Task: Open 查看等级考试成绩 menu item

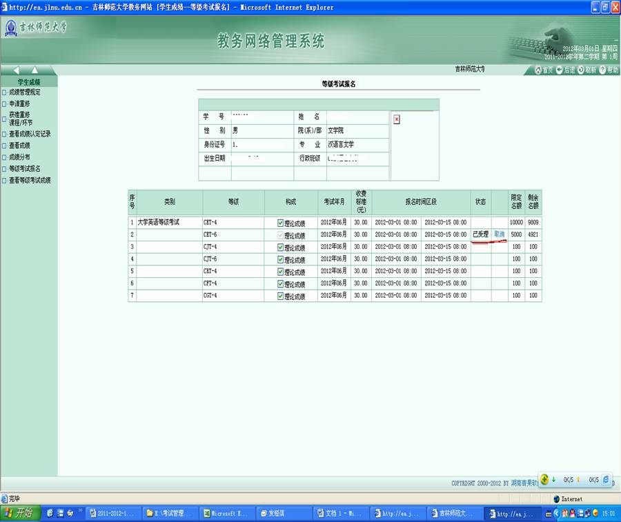Action: click(x=30, y=180)
